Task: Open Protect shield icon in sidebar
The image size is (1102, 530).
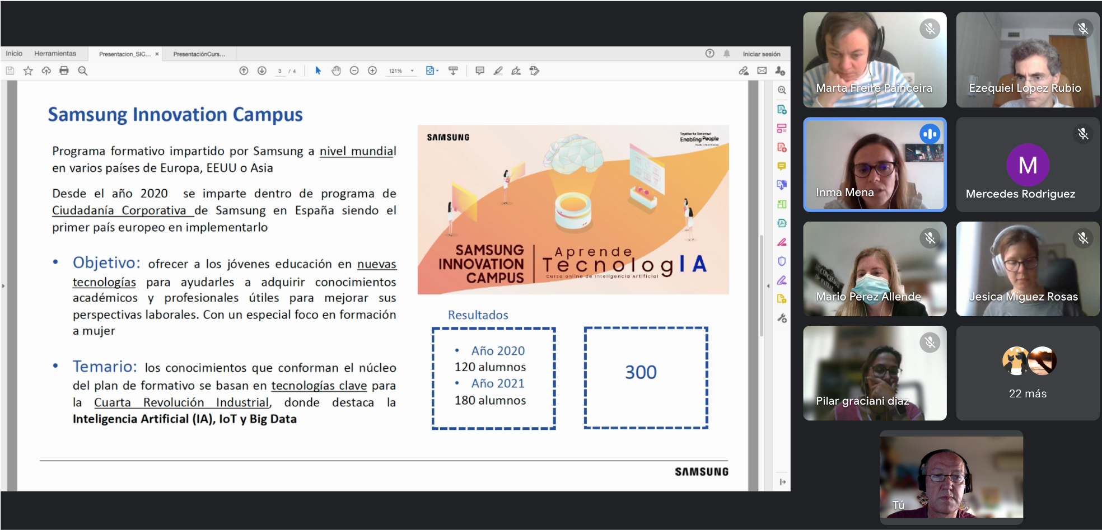Action: (782, 261)
